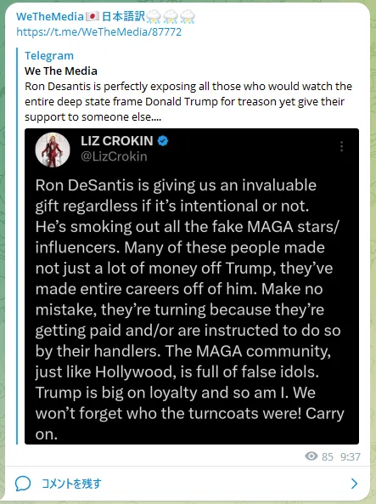Click the We The Media preview heading

pos(61,71)
